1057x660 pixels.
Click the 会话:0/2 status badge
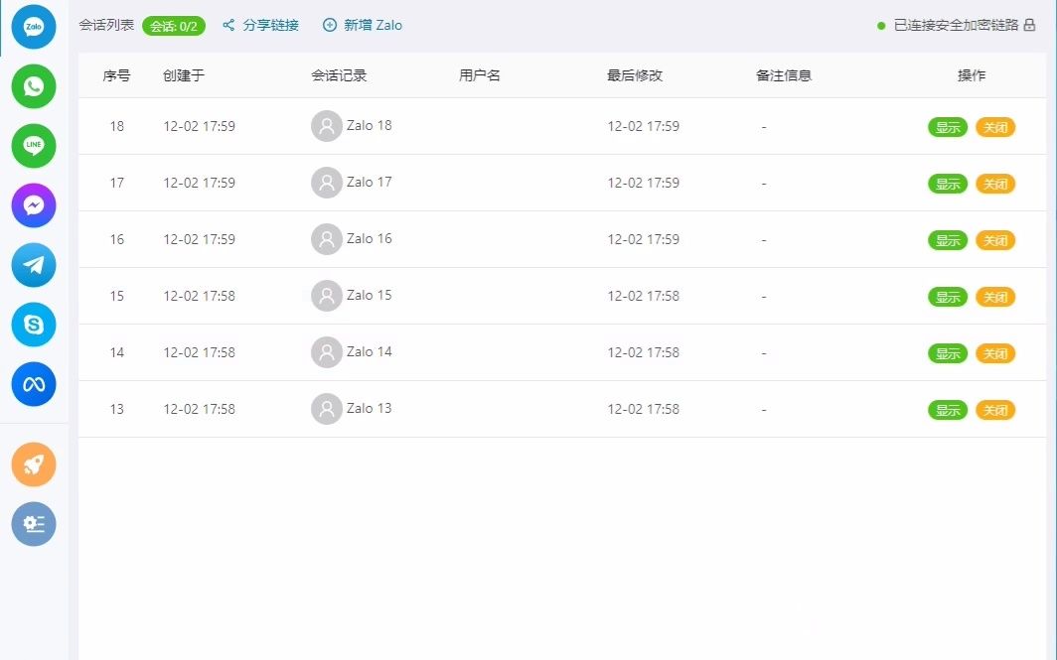173,26
